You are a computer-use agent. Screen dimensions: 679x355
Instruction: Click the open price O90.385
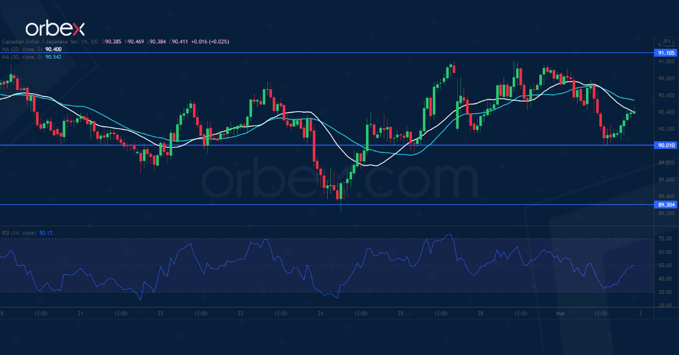[x=111, y=42]
